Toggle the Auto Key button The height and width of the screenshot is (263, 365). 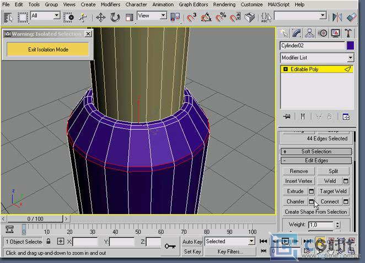tap(192, 242)
